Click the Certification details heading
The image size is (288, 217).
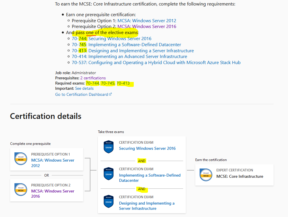tap(46, 116)
